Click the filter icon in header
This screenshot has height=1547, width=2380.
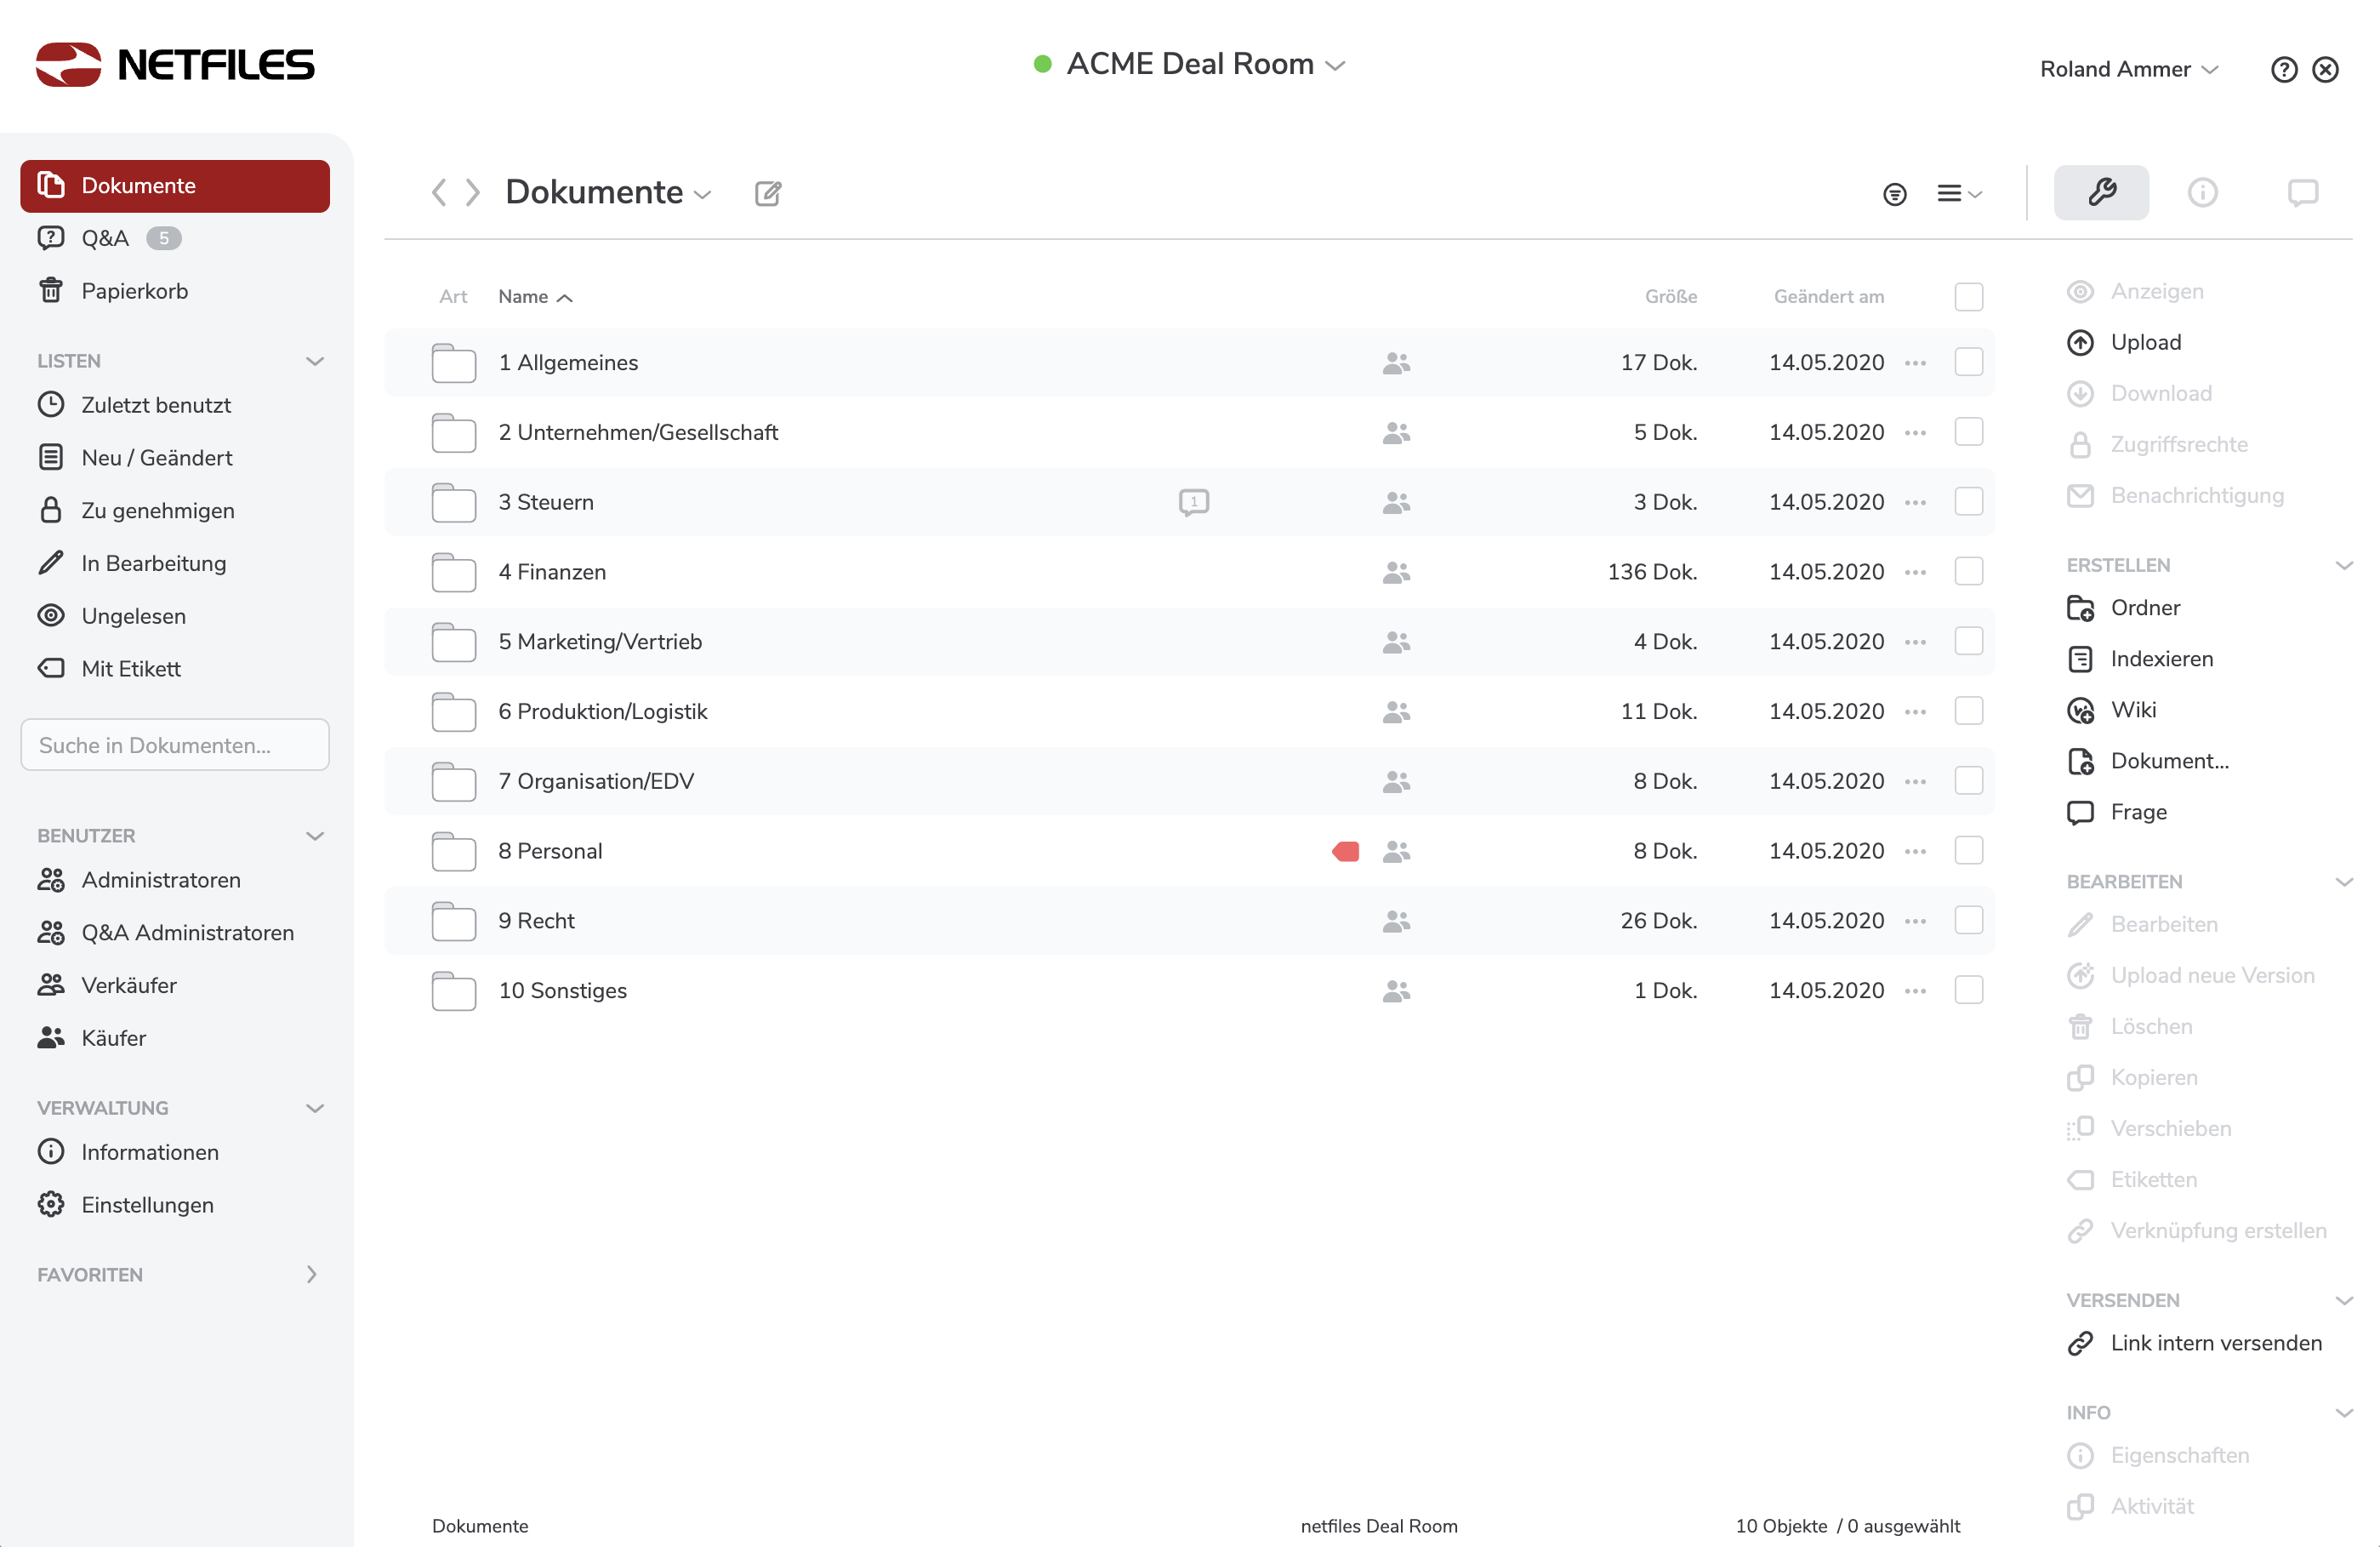point(1894,194)
